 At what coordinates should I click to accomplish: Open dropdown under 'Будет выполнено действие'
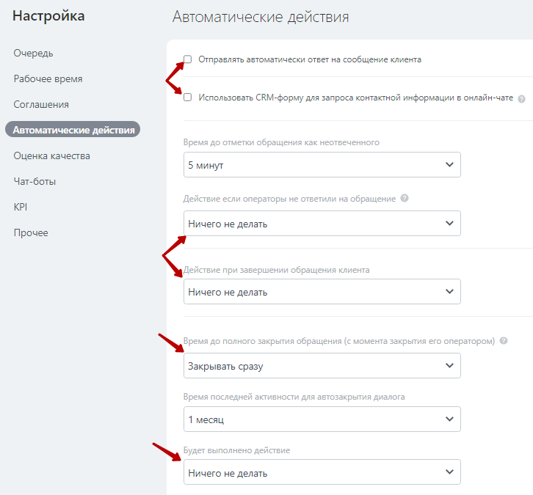click(322, 473)
